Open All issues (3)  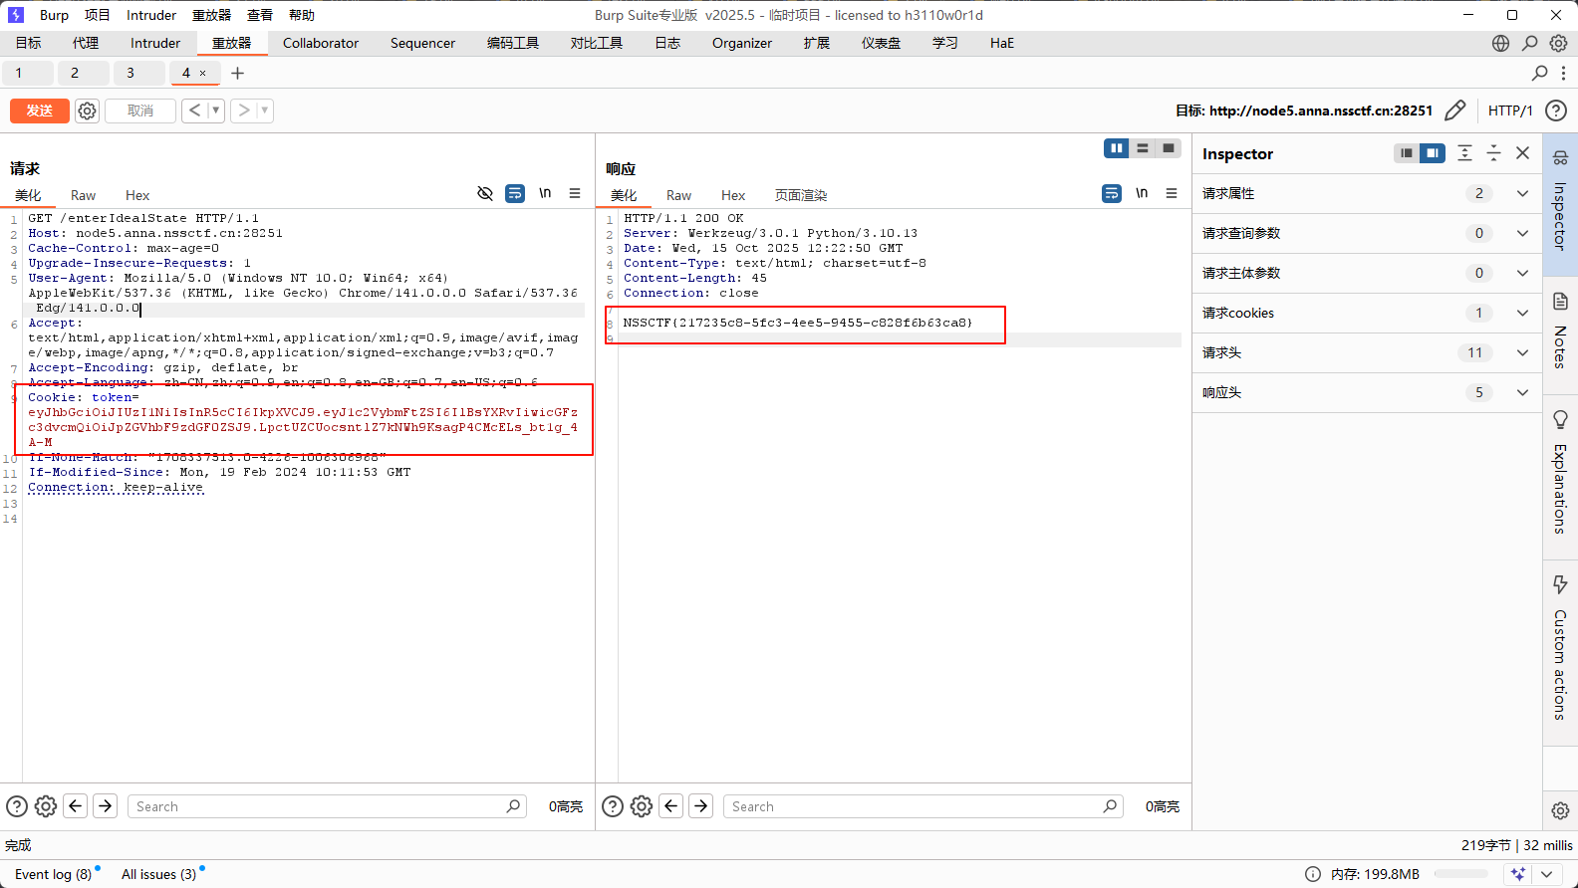(159, 874)
